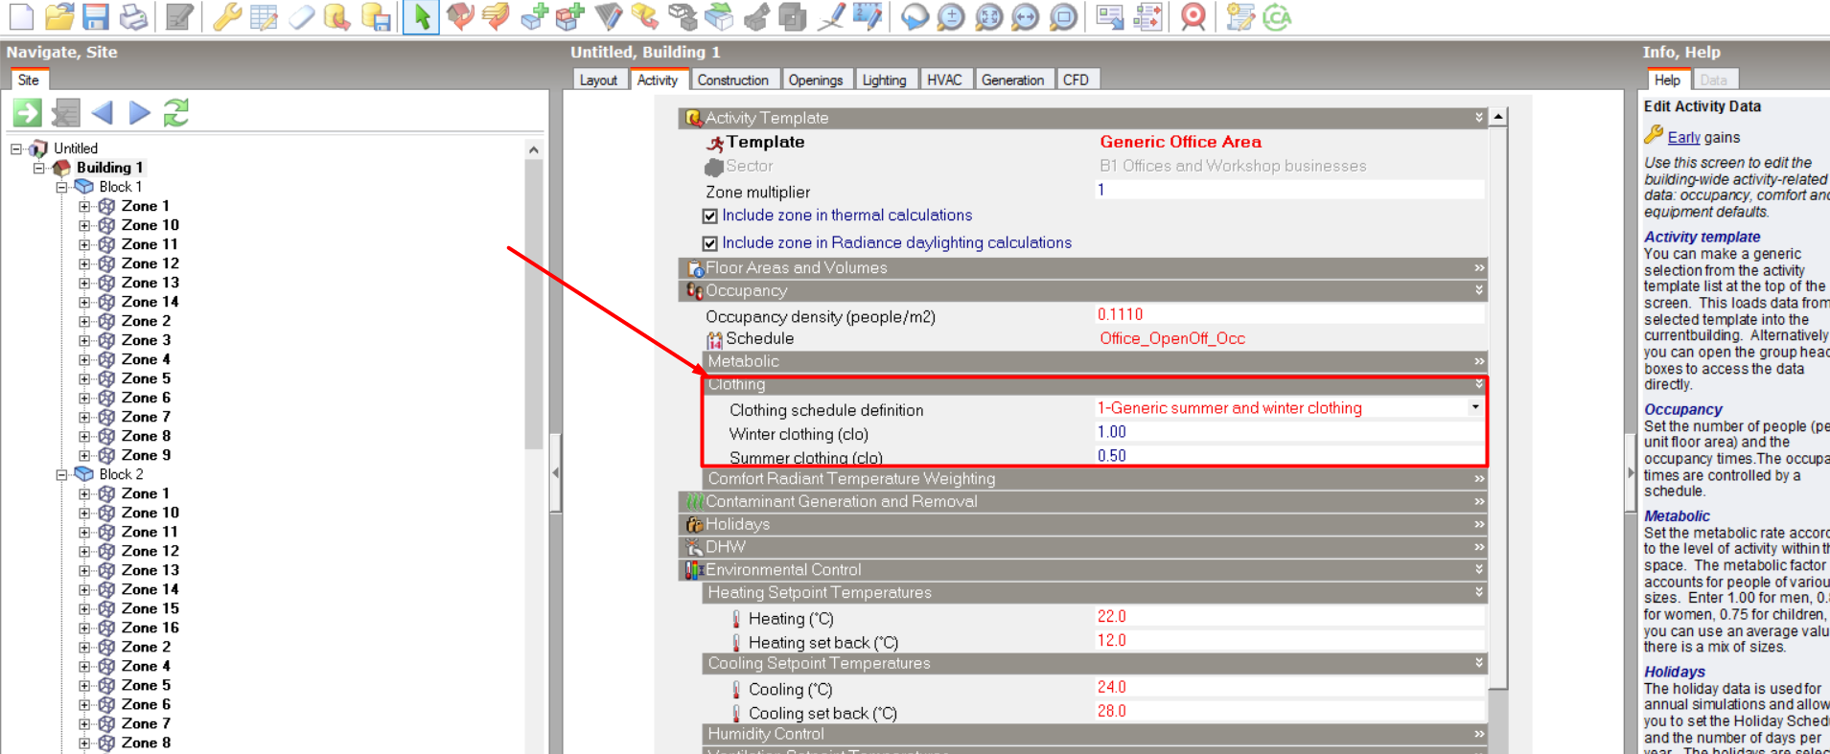The height and width of the screenshot is (754, 1830).
Task: Click the orbit view toolbar icon
Action: [915, 17]
